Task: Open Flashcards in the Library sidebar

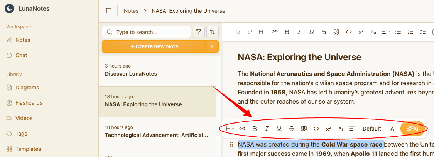Action: 29,103
